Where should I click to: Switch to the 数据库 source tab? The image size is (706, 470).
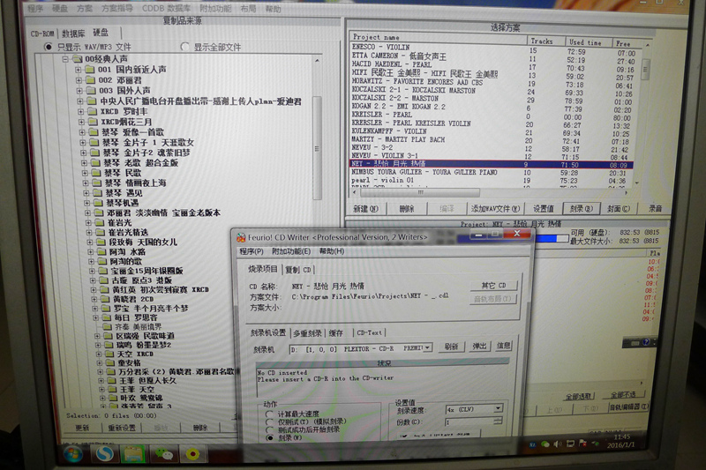pyautogui.click(x=73, y=34)
